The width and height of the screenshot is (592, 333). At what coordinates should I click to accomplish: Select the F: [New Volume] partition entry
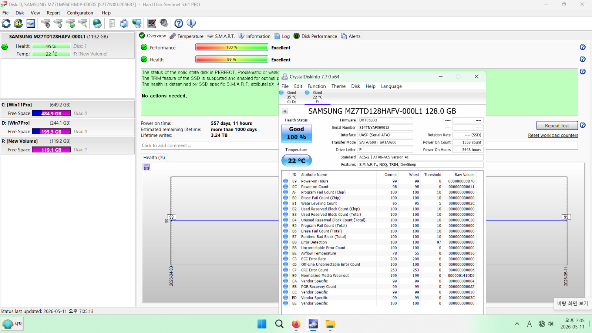coord(68,145)
